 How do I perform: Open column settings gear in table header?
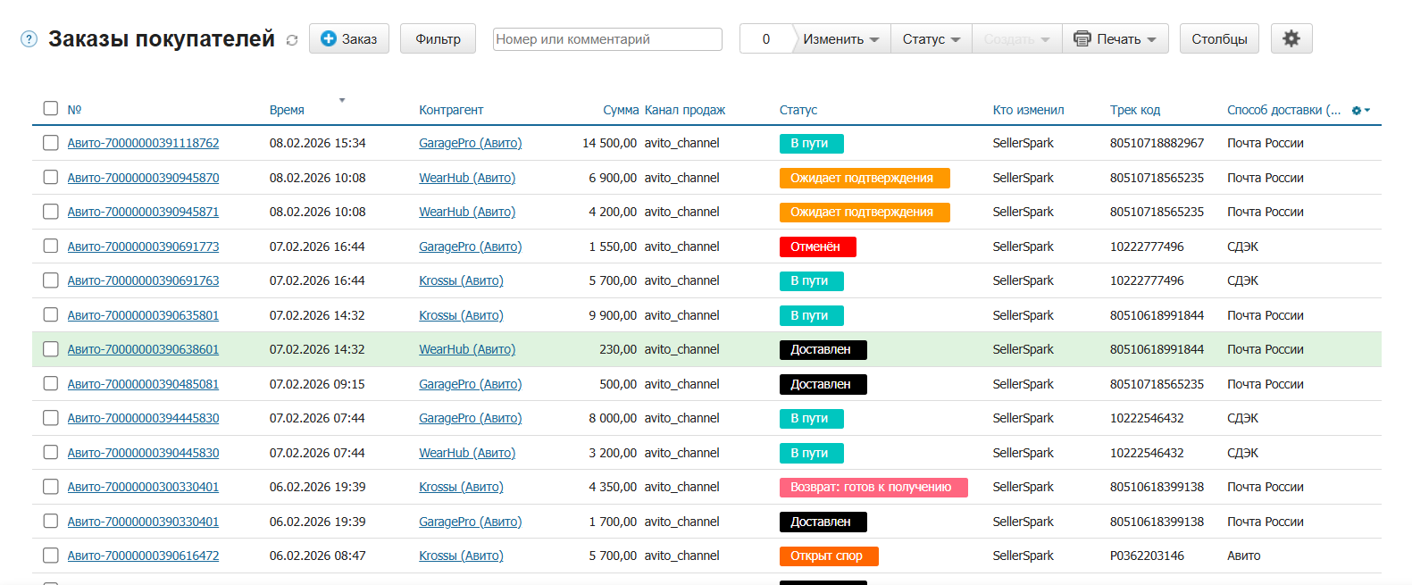(1360, 110)
